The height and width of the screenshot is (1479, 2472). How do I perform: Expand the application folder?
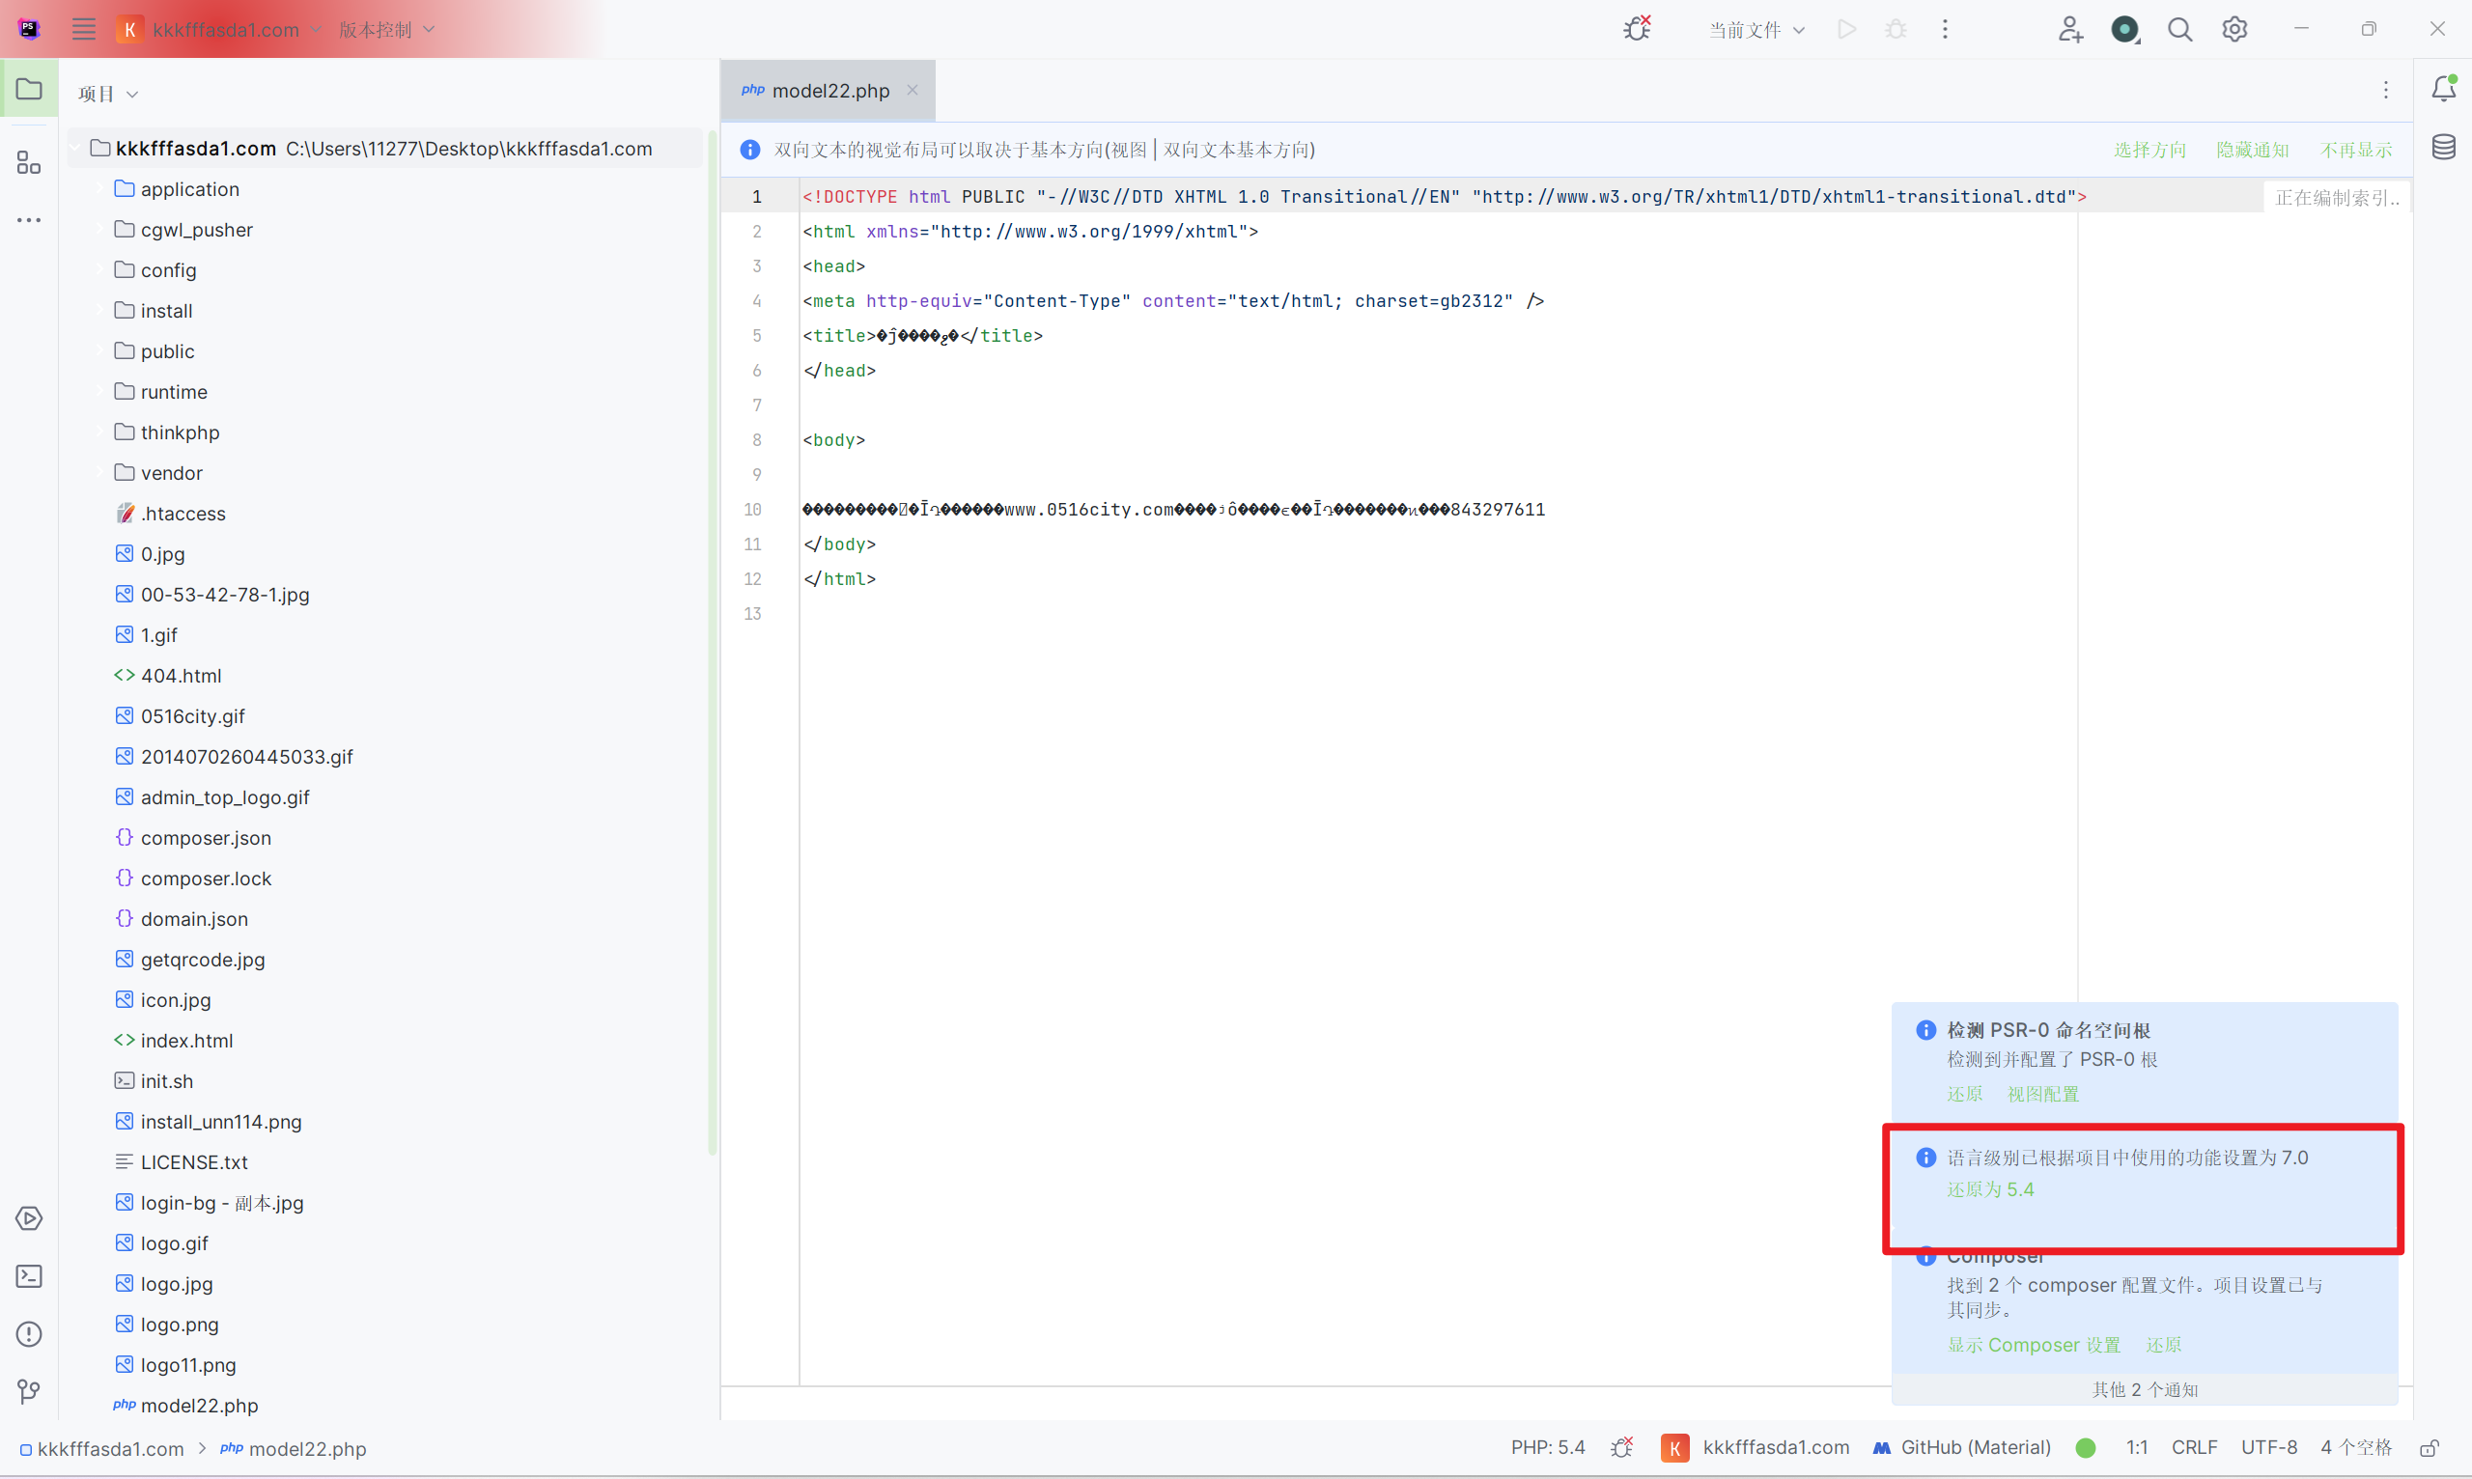click(98, 189)
